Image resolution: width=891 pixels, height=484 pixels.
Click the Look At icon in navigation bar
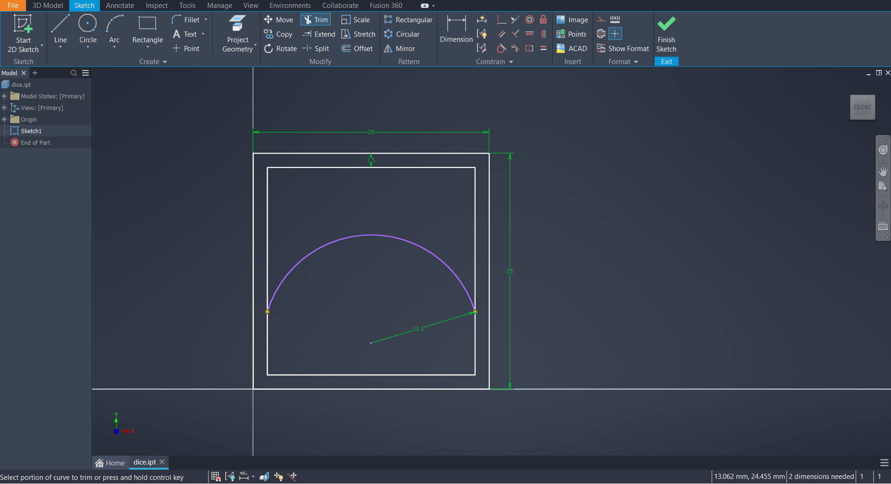pyautogui.click(x=883, y=226)
